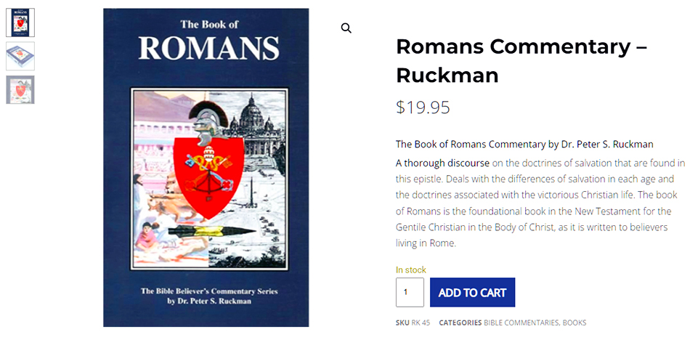Screen dimensions: 690x340
Task: Select the second angled book thumbnail
Action: (x=20, y=56)
